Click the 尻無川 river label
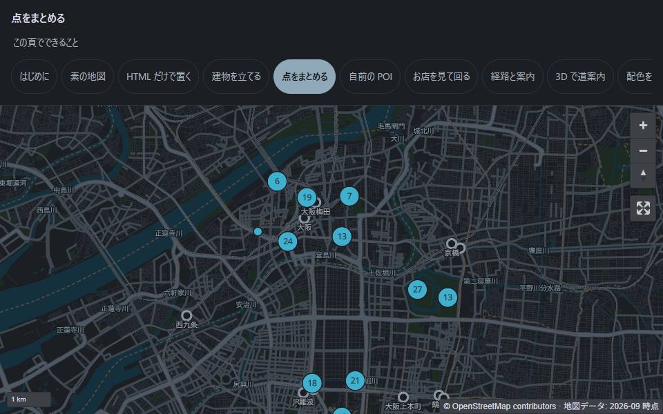This screenshot has width=663, height=414. (244, 384)
